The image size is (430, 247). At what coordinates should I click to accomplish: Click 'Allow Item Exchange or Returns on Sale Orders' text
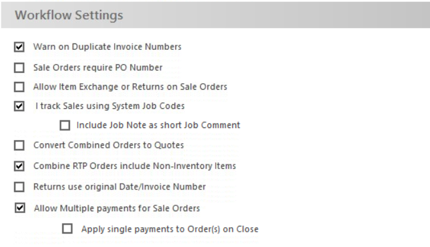click(x=130, y=87)
